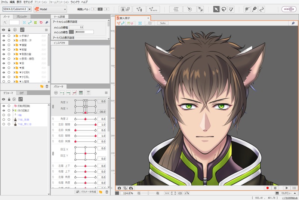Click the rotation deformer creation tool with two circles
The width and height of the screenshot is (299, 200).
click(200, 9)
